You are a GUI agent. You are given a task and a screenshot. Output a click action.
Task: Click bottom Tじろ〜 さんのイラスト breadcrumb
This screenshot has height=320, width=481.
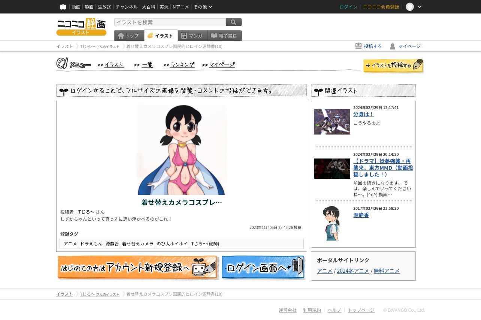click(99, 294)
